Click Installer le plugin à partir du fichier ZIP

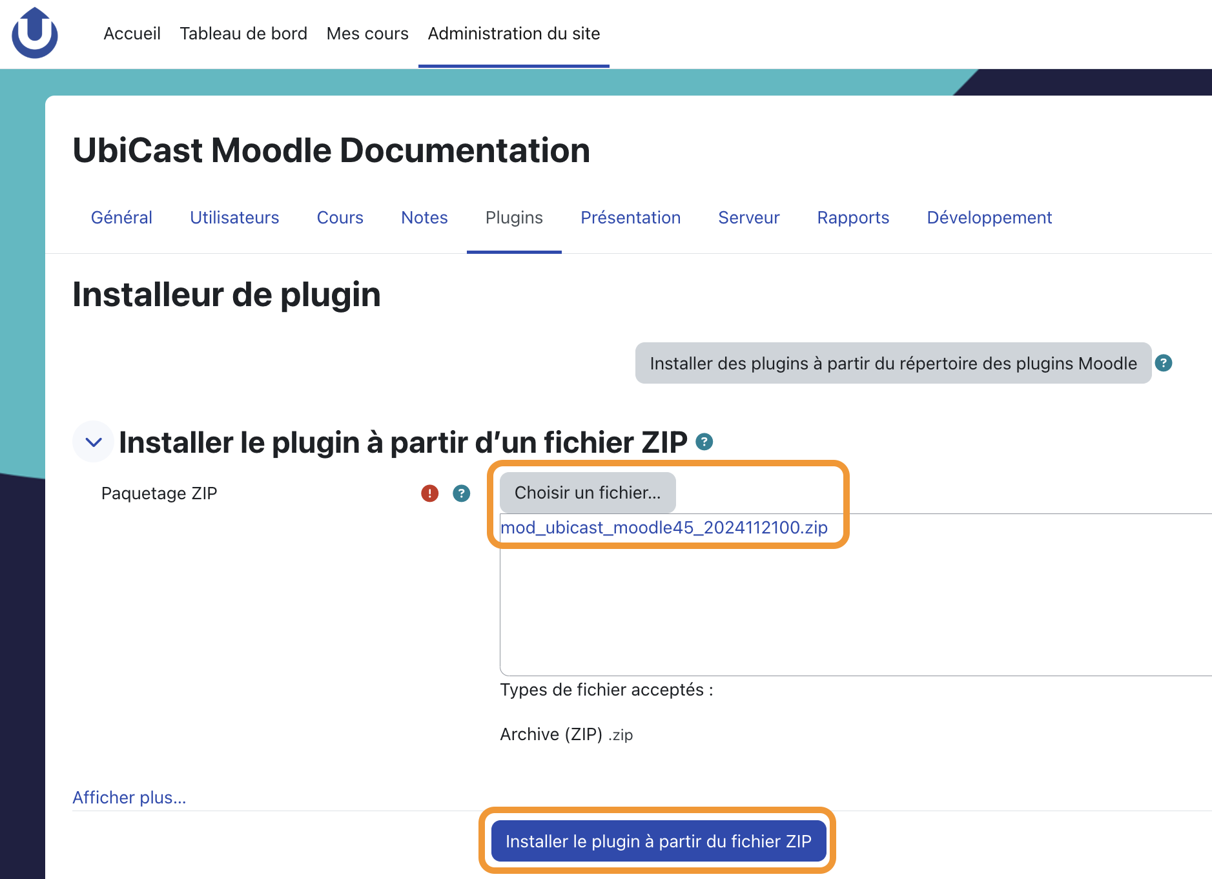[658, 841]
